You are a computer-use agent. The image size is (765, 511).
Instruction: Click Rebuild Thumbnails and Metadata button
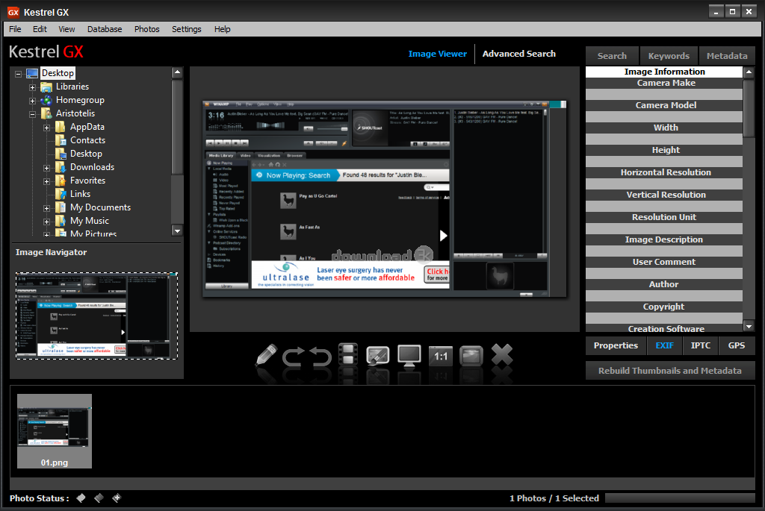[x=670, y=371]
